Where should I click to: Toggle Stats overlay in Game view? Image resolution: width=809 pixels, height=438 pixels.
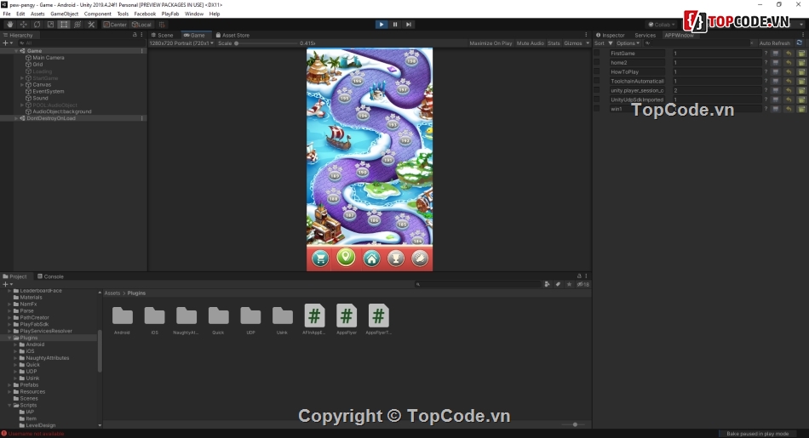(554, 43)
